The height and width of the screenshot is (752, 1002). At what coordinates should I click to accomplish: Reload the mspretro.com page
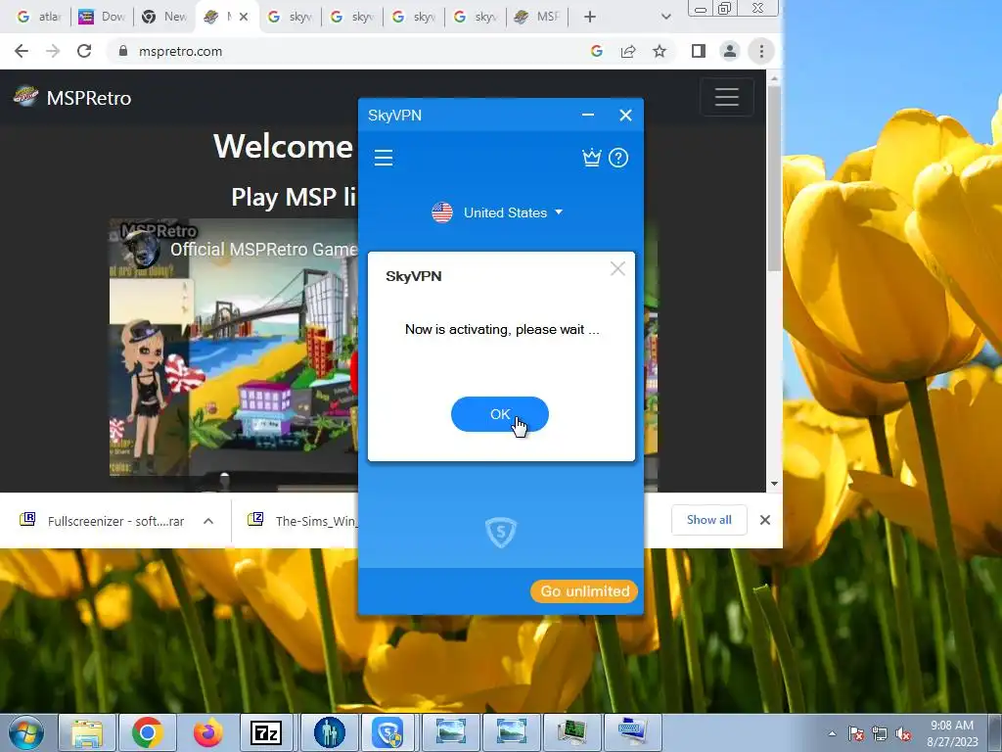[x=84, y=51]
